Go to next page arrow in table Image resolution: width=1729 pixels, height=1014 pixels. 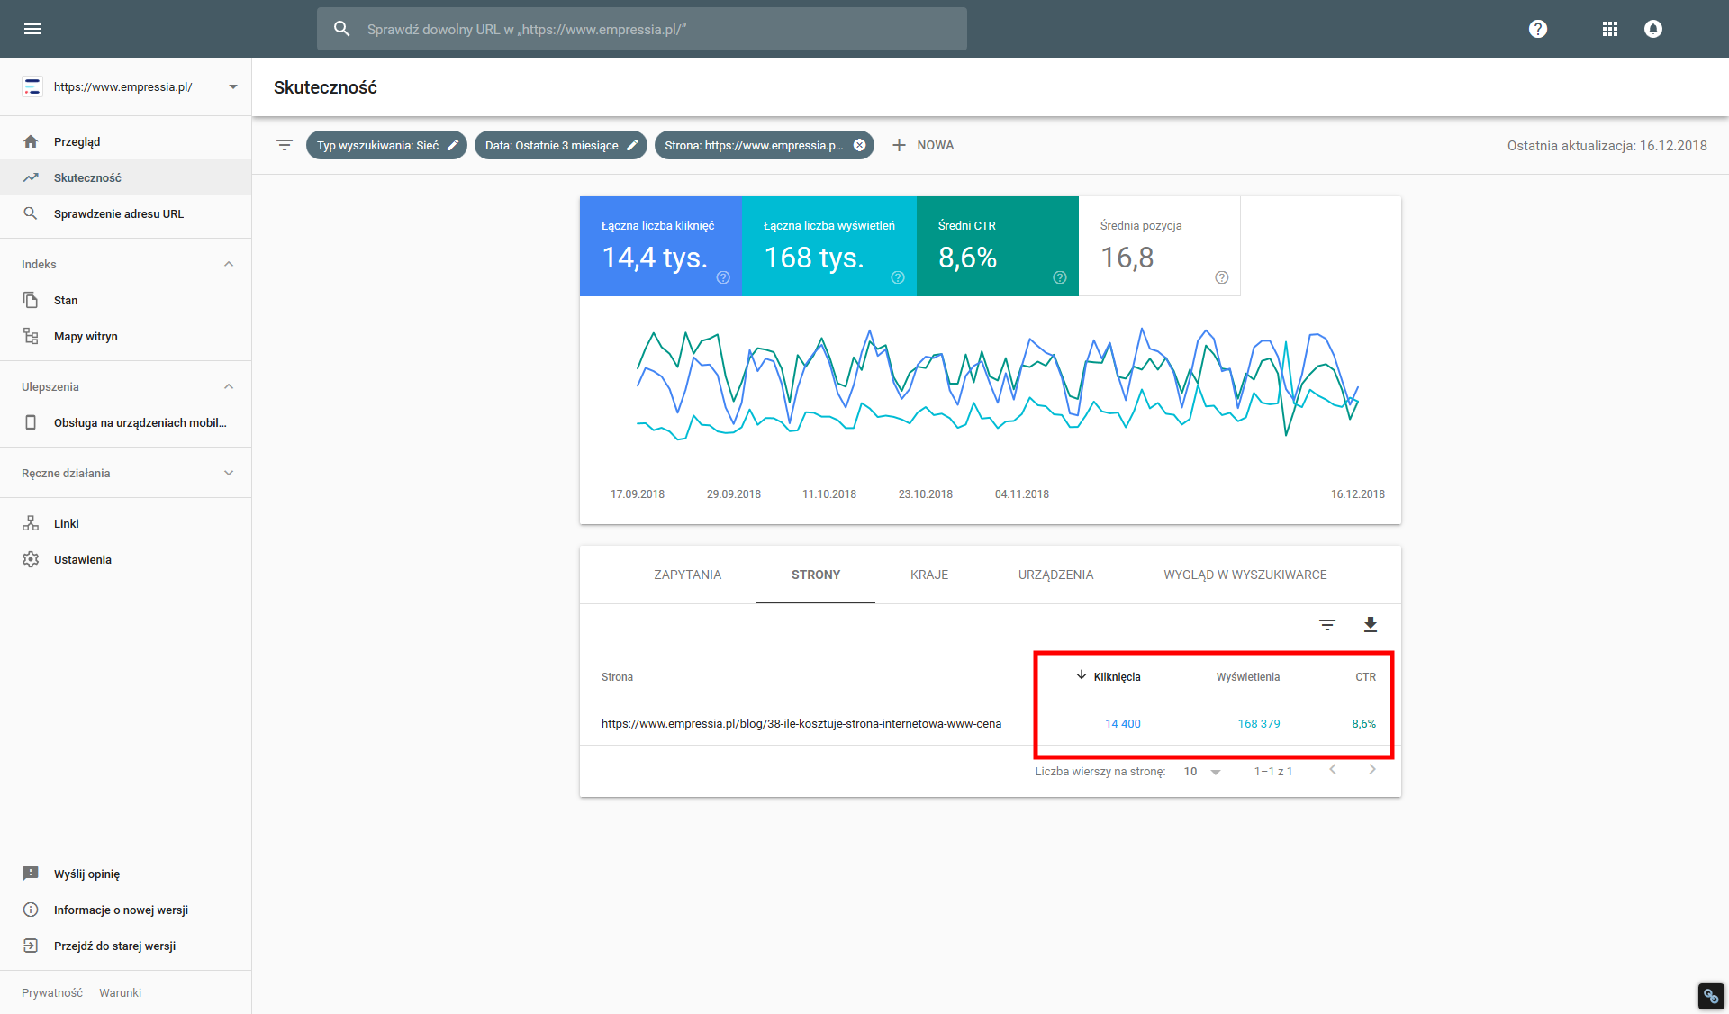click(x=1372, y=769)
